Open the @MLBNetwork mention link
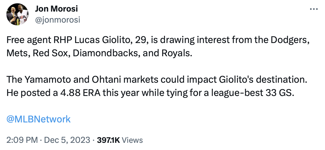 [38, 119]
